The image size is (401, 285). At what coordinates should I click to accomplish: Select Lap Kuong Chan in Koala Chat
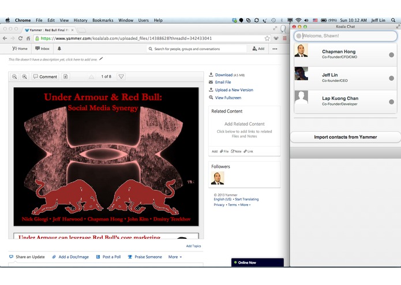346,102
